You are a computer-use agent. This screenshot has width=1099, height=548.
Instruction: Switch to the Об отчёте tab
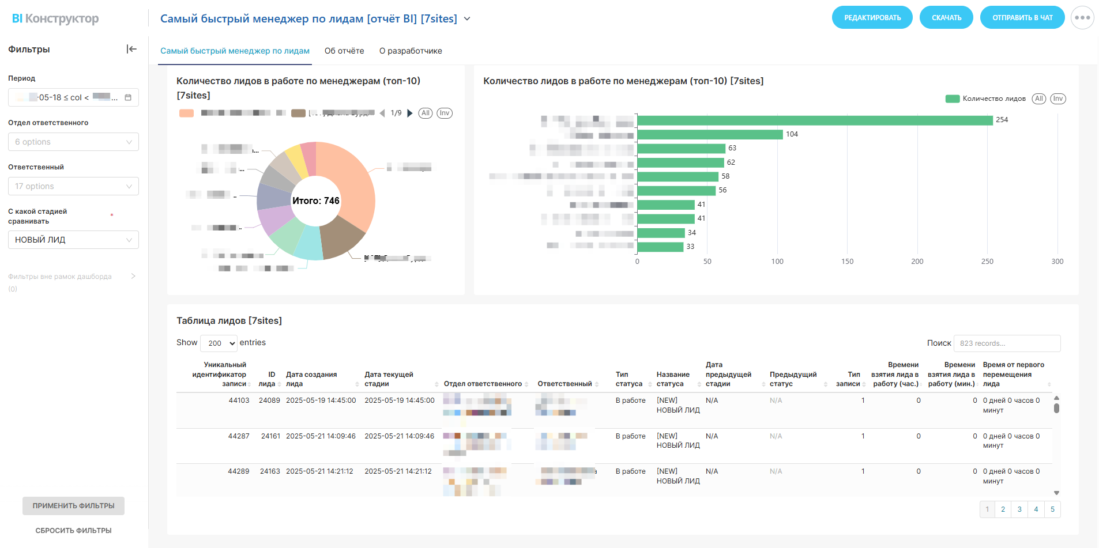(344, 51)
